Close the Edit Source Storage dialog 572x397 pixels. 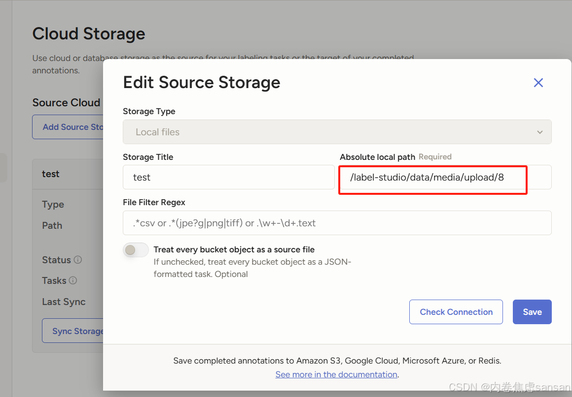coord(538,83)
